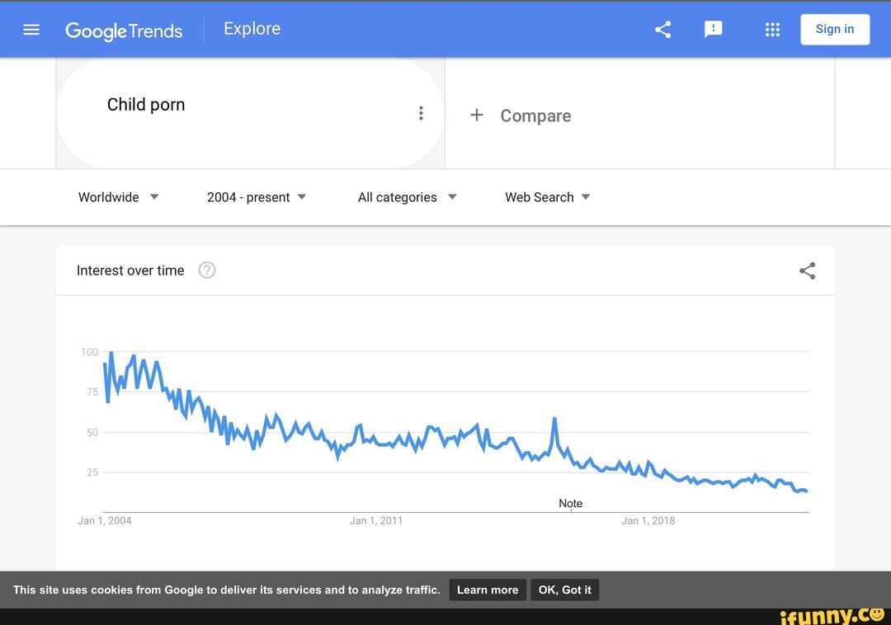Screen dimensions: 891x625
Task: Open the search term's three-dot options
Action: click(x=421, y=114)
